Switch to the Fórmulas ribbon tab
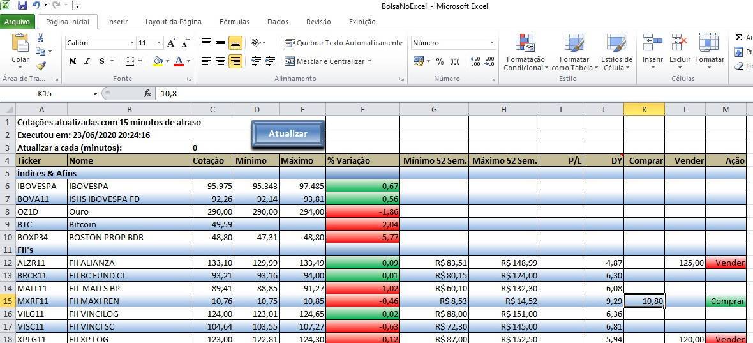Viewport: 753px width, 343px height. click(x=234, y=22)
